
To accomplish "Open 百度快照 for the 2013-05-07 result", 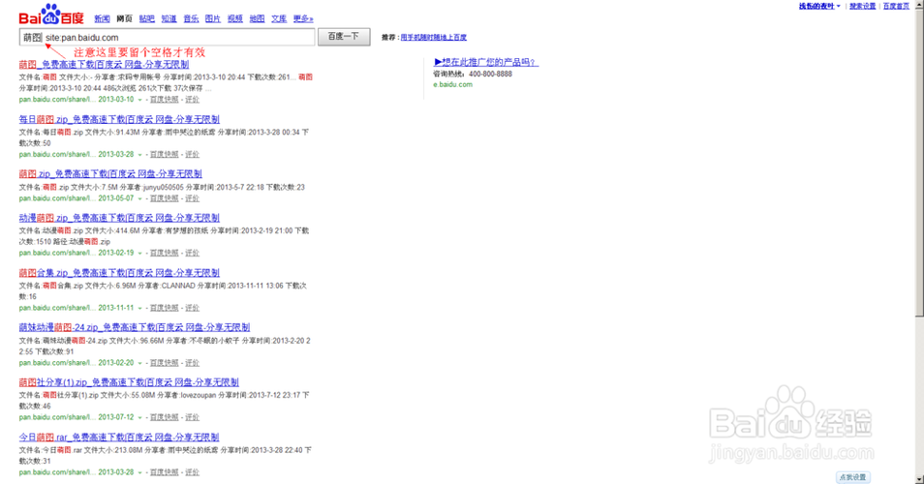I will pos(164,198).
